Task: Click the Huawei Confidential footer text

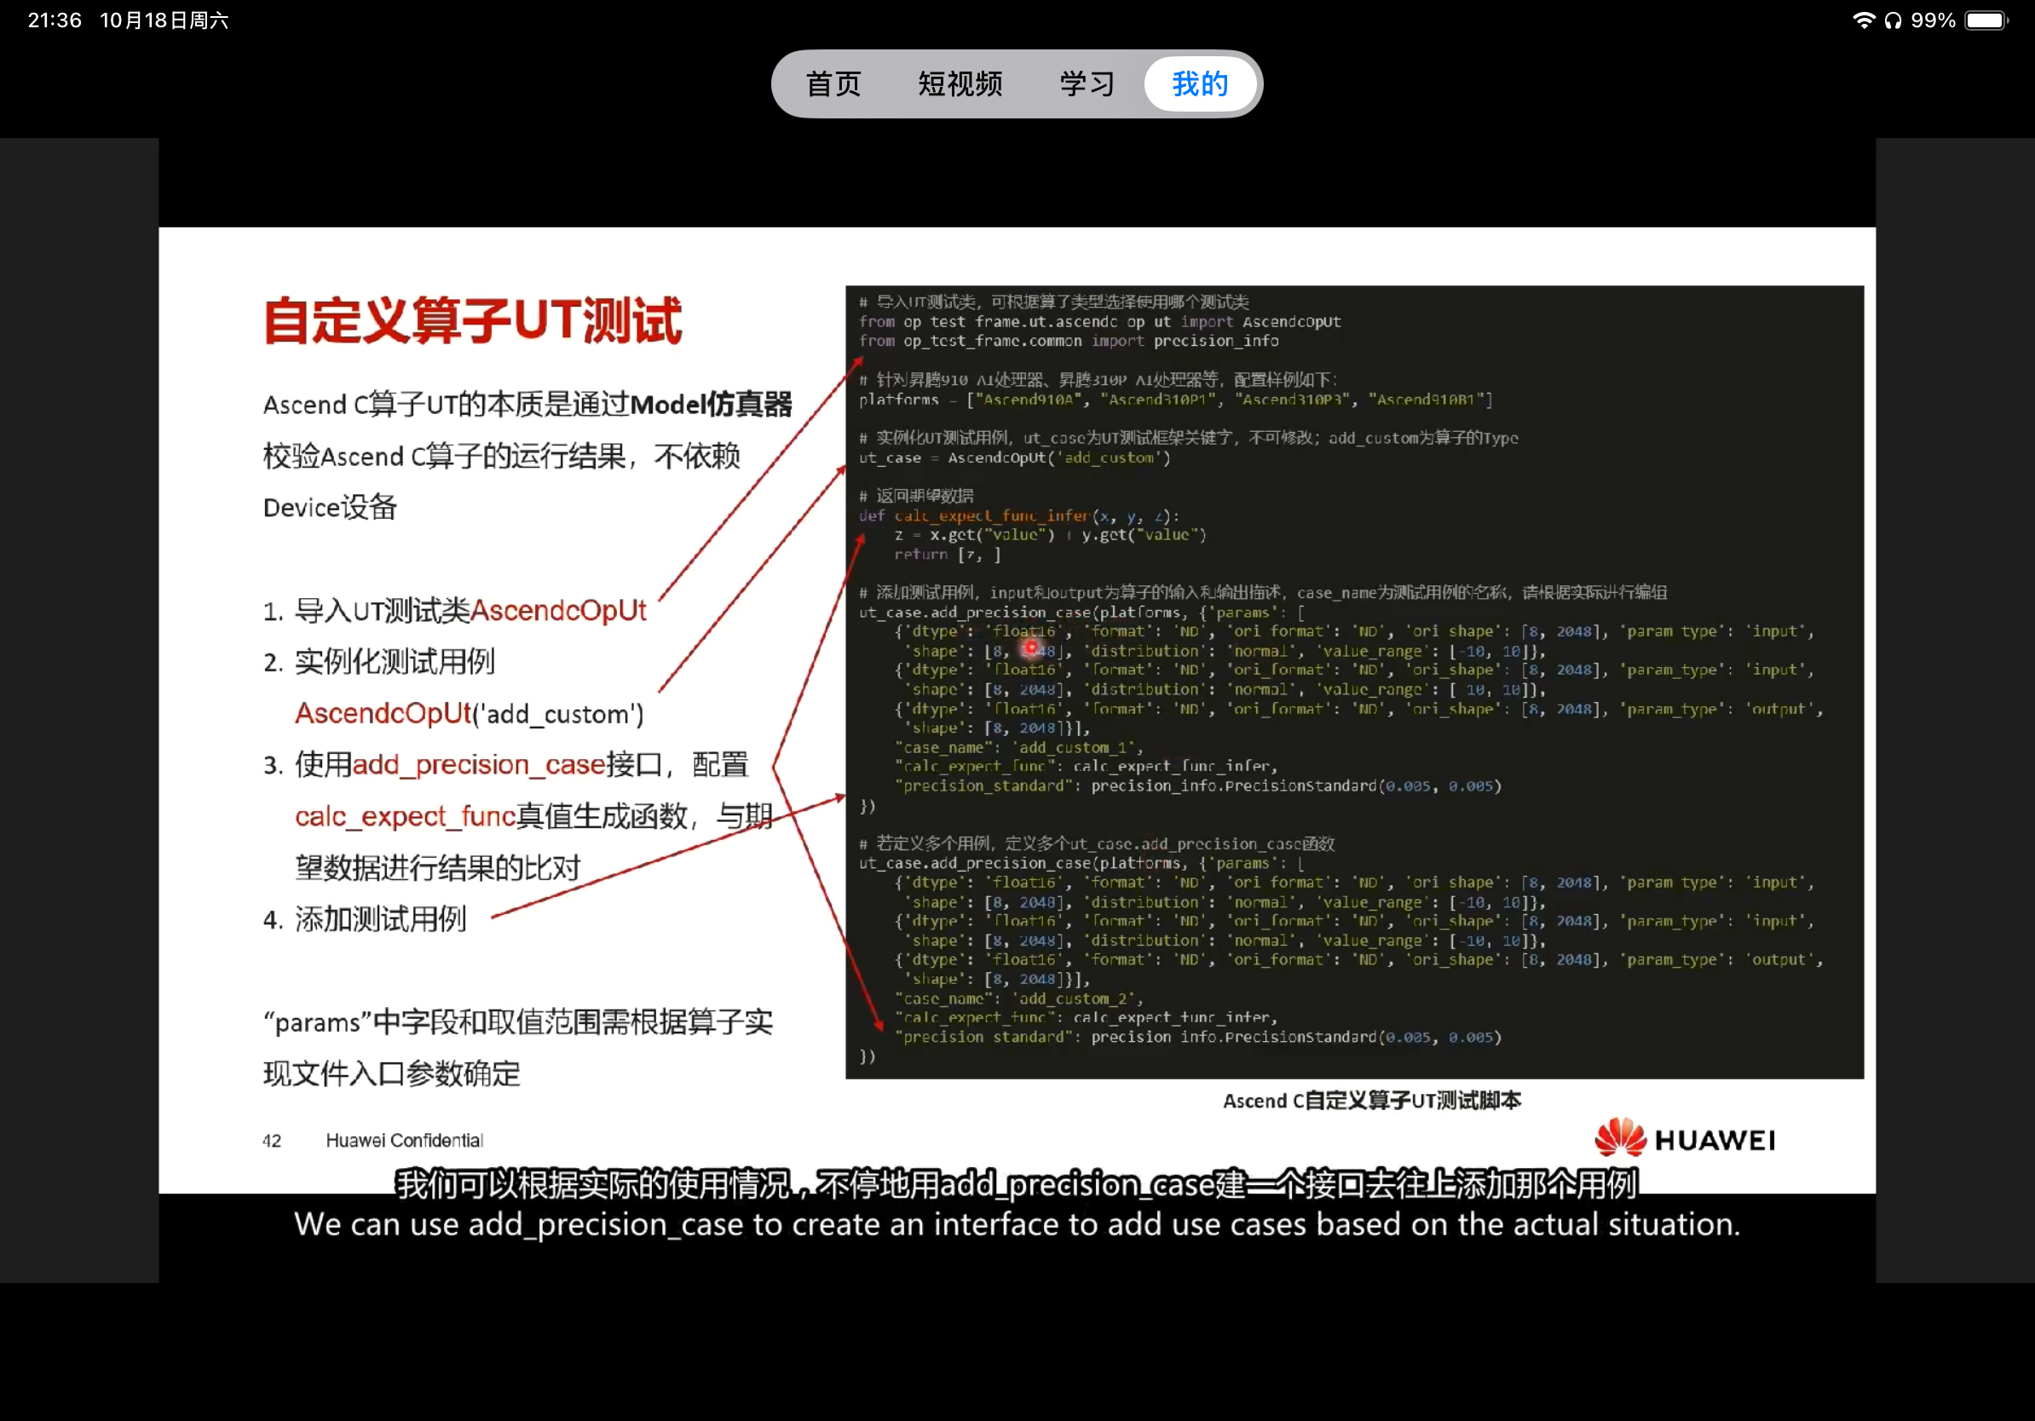Action: click(404, 1140)
